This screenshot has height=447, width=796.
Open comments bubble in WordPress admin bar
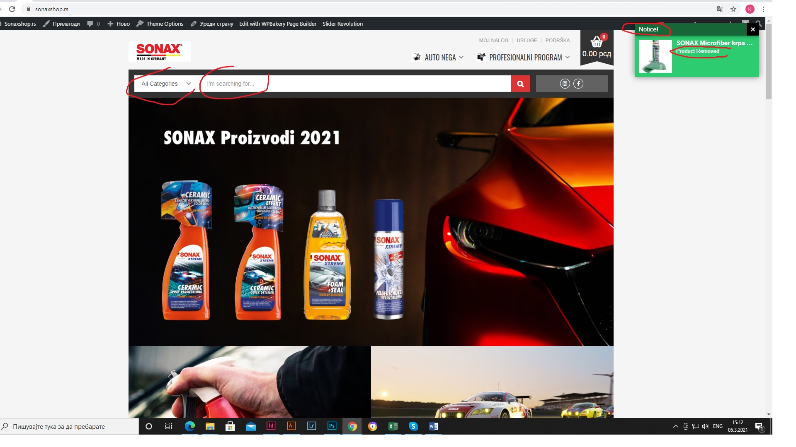(93, 24)
